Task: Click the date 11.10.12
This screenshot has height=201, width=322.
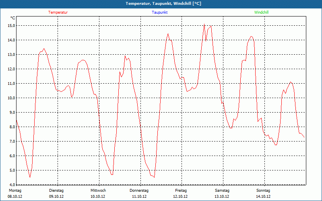Action: (139, 197)
